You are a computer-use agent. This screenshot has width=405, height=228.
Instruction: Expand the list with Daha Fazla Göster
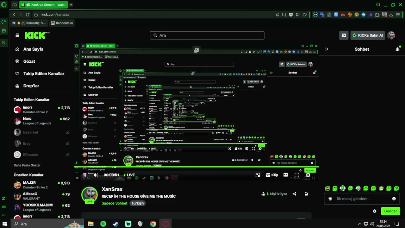pyautogui.click(x=27, y=165)
